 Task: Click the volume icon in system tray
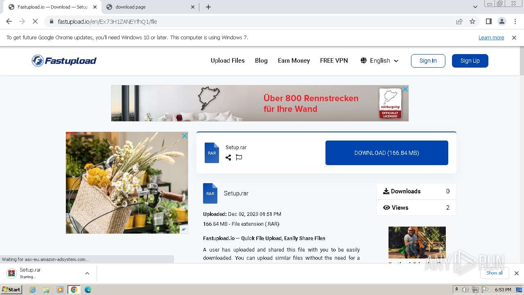(x=465, y=290)
